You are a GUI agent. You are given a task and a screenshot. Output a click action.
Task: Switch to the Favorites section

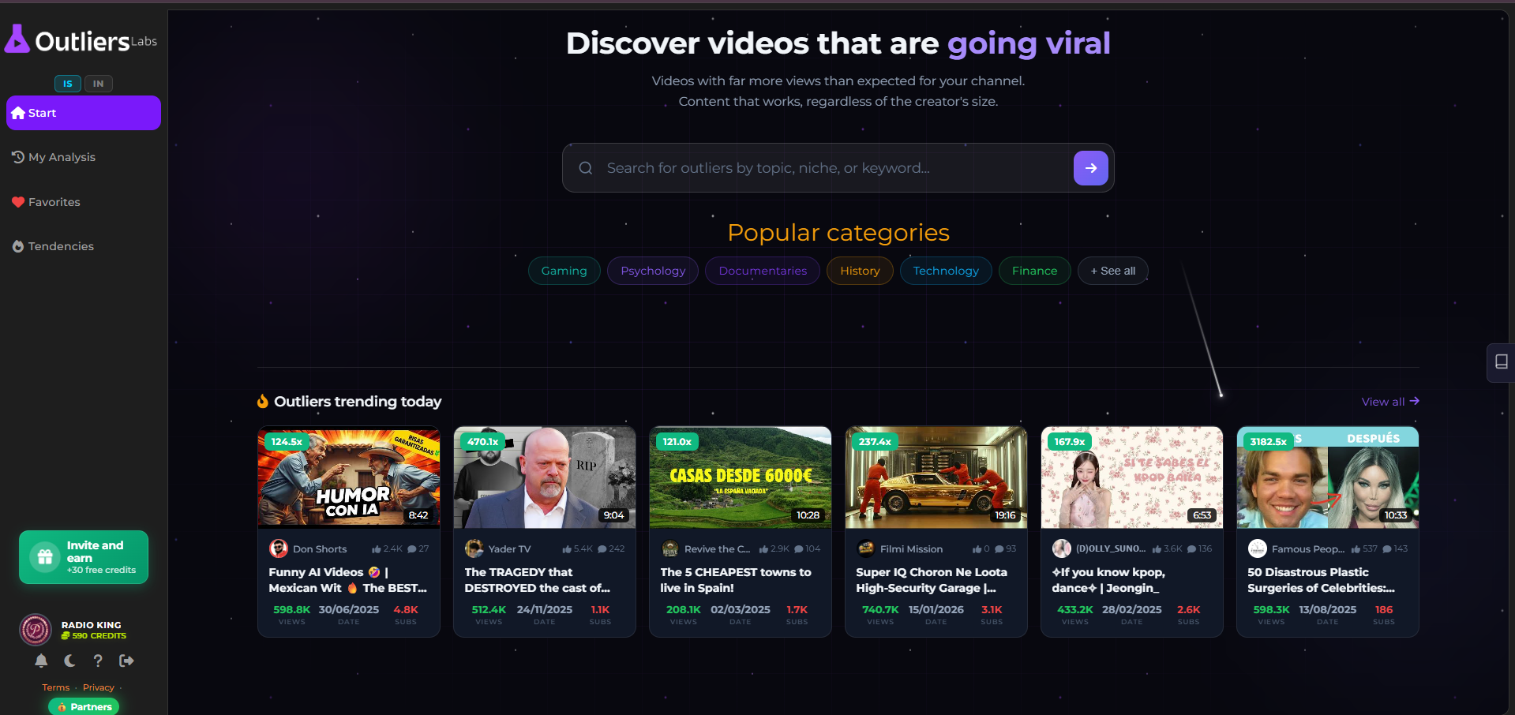pos(54,202)
